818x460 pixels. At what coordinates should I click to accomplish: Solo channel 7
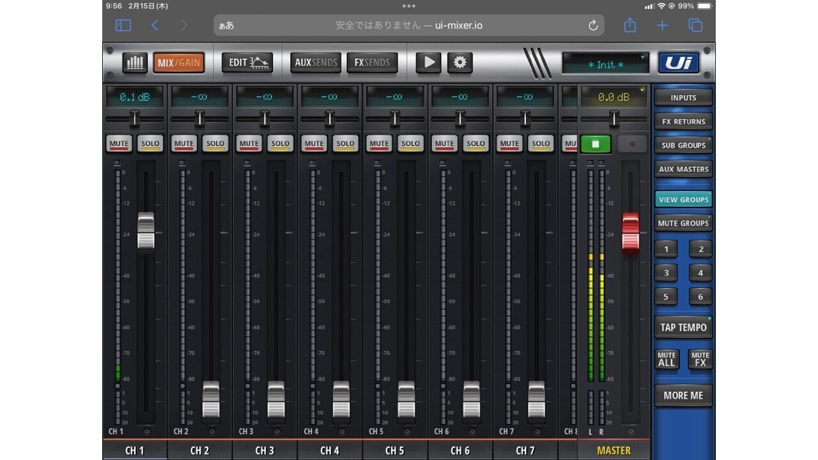tap(541, 144)
